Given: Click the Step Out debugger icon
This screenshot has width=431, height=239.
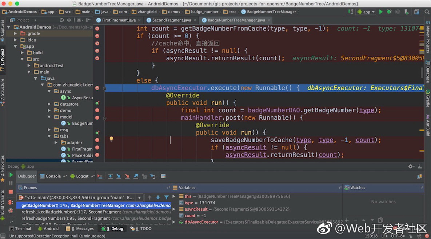Looking at the screenshot, I should (136, 176).
